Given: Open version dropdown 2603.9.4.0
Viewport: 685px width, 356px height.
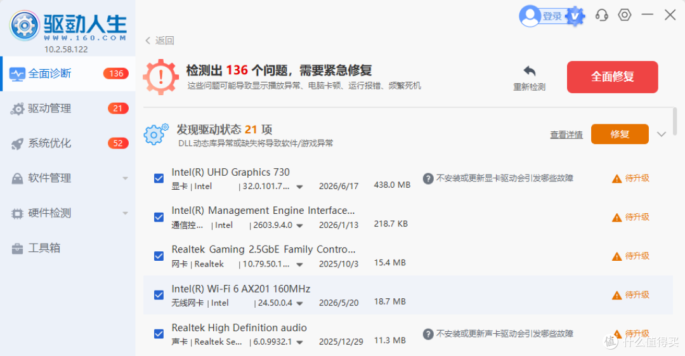Looking at the screenshot, I should [x=299, y=226].
